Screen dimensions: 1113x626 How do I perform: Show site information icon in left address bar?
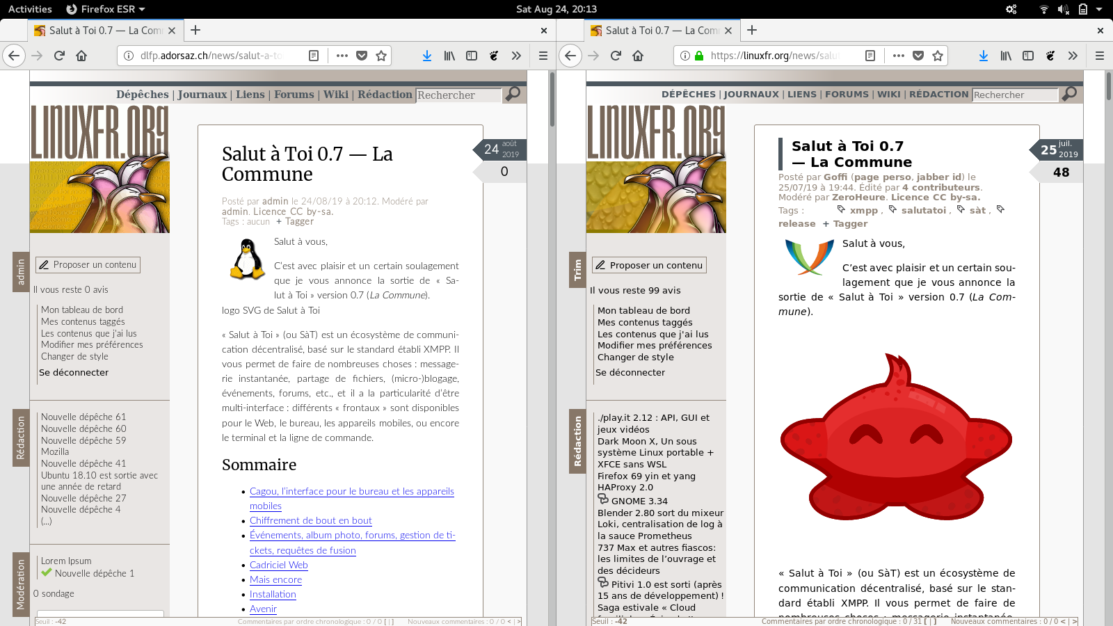(129, 56)
